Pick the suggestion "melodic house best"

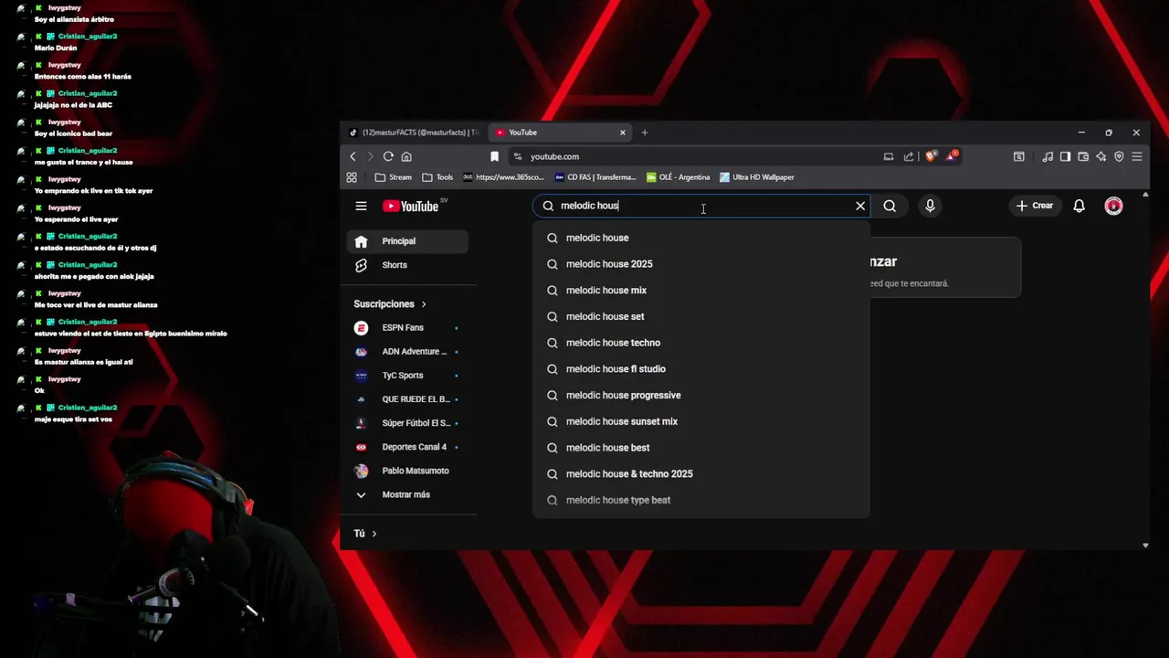point(700,448)
